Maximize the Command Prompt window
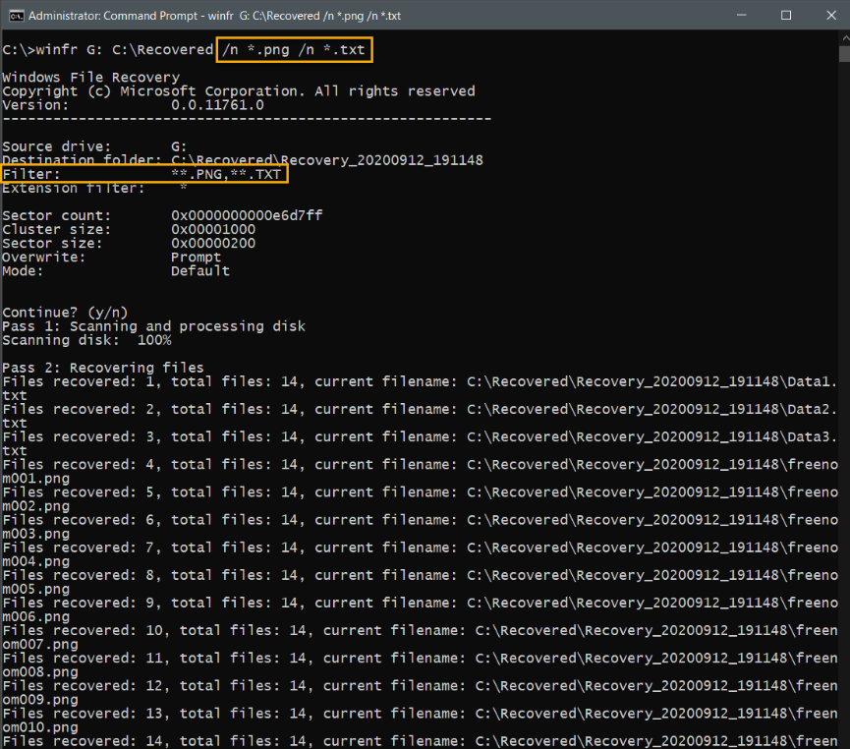This screenshot has height=749, width=850. click(x=785, y=16)
